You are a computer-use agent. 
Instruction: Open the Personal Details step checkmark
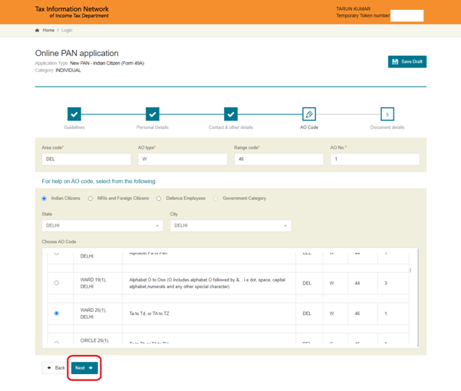[153, 114]
